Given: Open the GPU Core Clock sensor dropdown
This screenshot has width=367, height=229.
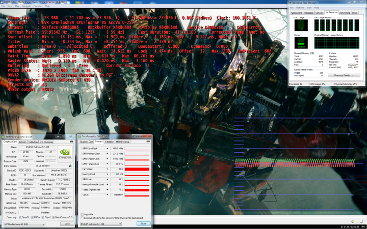Looking at the screenshot, I should pyautogui.click(x=107, y=149).
